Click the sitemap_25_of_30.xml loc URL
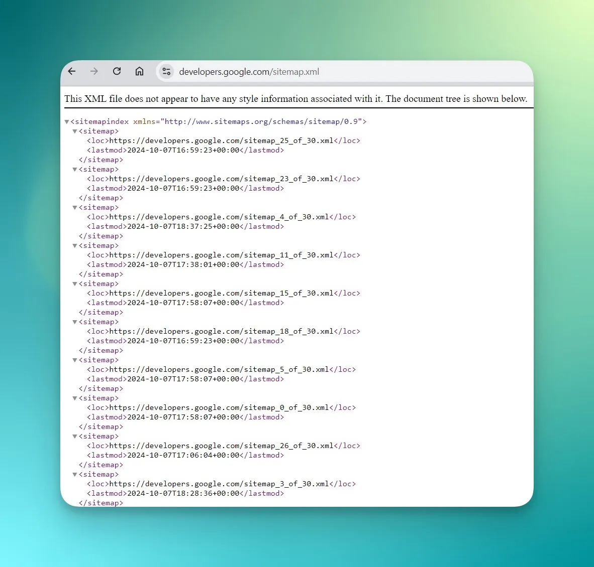The height and width of the screenshot is (567, 594). coord(221,140)
